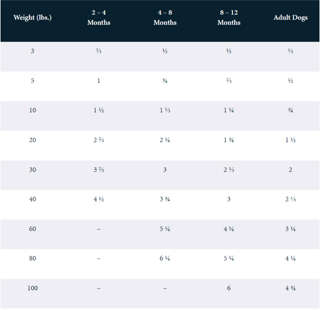Select 4 – 8 Months value for 10 lbs
Screen dimensions: 320x310
pos(165,110)
